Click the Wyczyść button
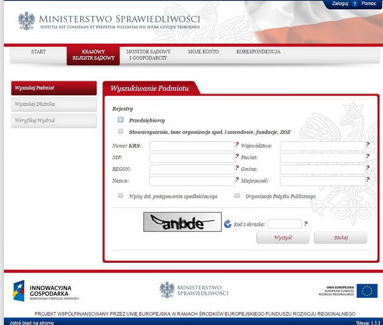The image size is (383, 325). tap(283, 237)
